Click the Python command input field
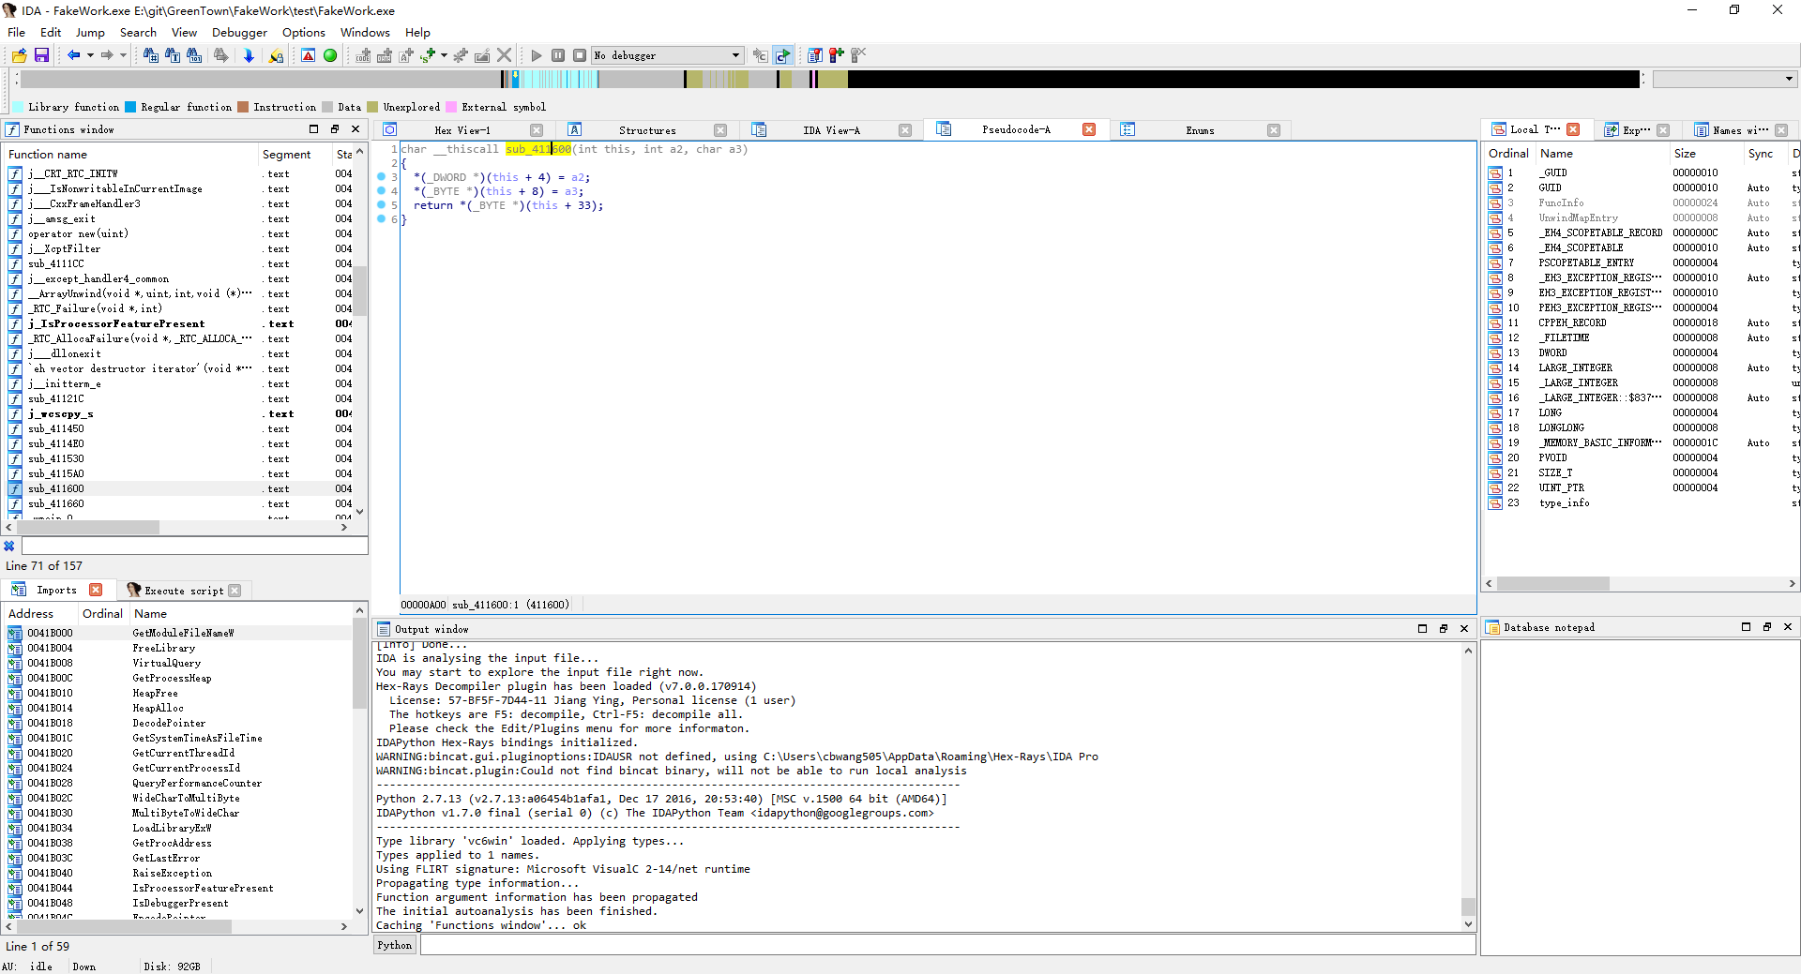Image resolution: width=1801 pixels, height=974 pixels. (947, 945)
